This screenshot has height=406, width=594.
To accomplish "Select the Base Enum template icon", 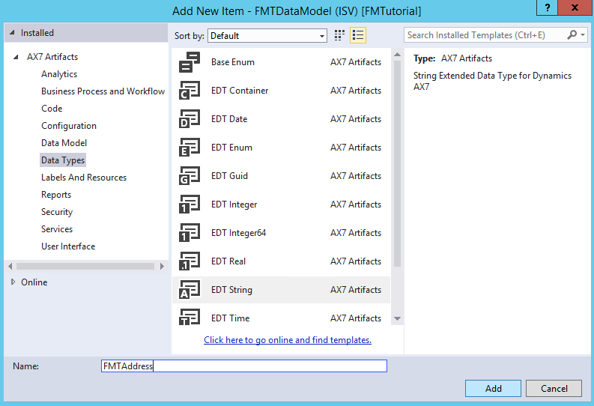I will (x=189, y=62).
